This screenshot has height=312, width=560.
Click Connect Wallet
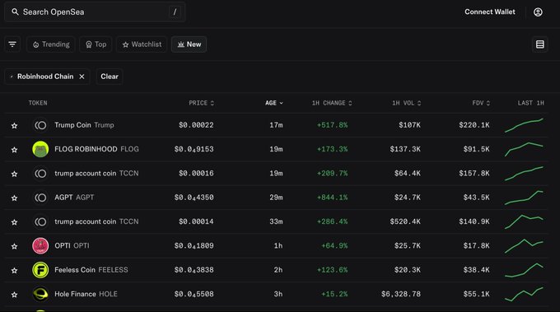[x=490, y=12]
